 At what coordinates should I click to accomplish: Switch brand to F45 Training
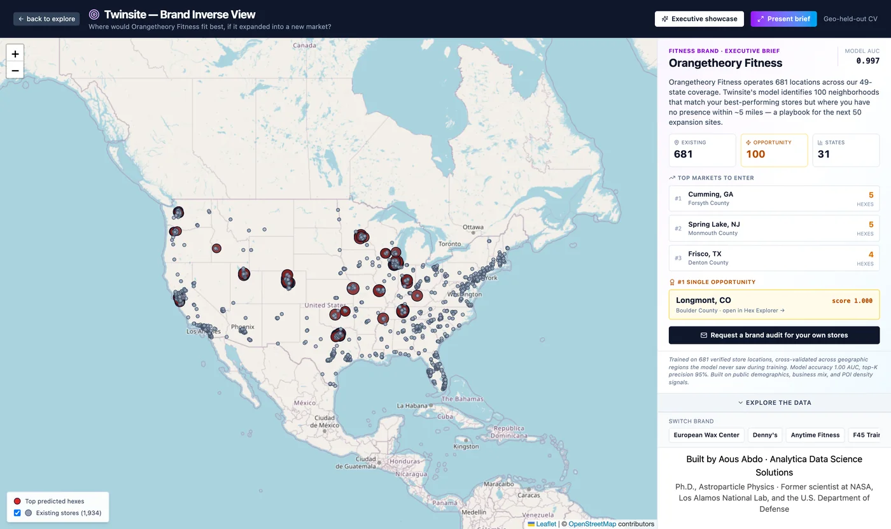[x=864, y=435]
